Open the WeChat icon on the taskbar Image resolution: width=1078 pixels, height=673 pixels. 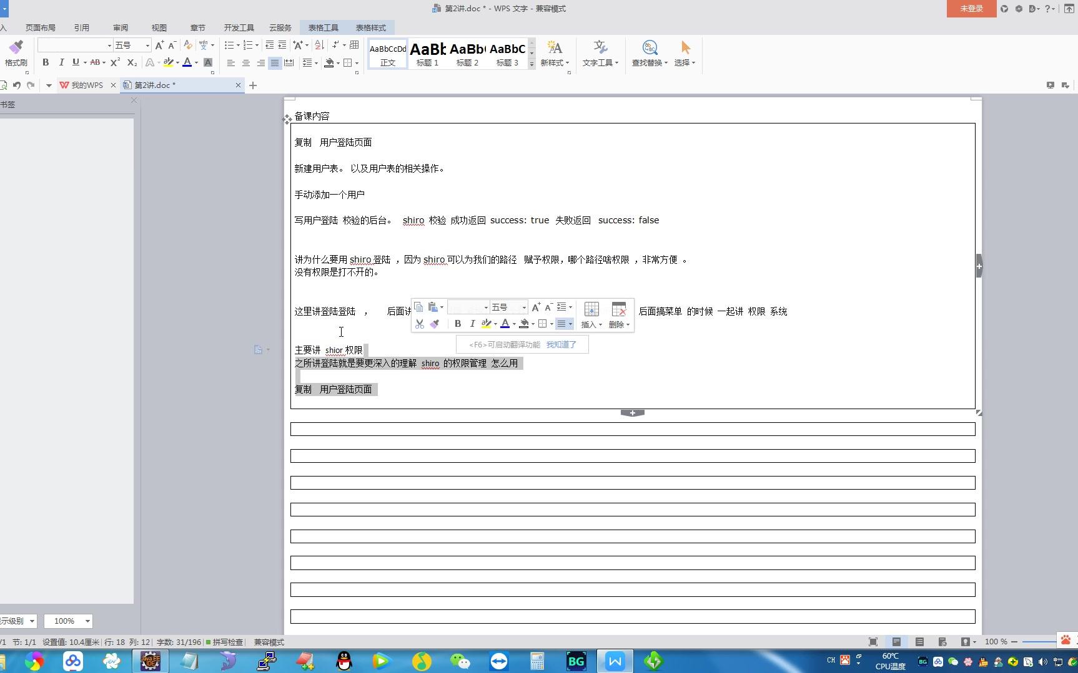click(x=460, y=661)
